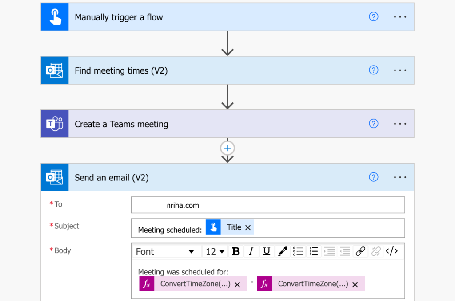Apply underline formatting in the body toolbar
455x301 pixels.
tap(266, 251)
